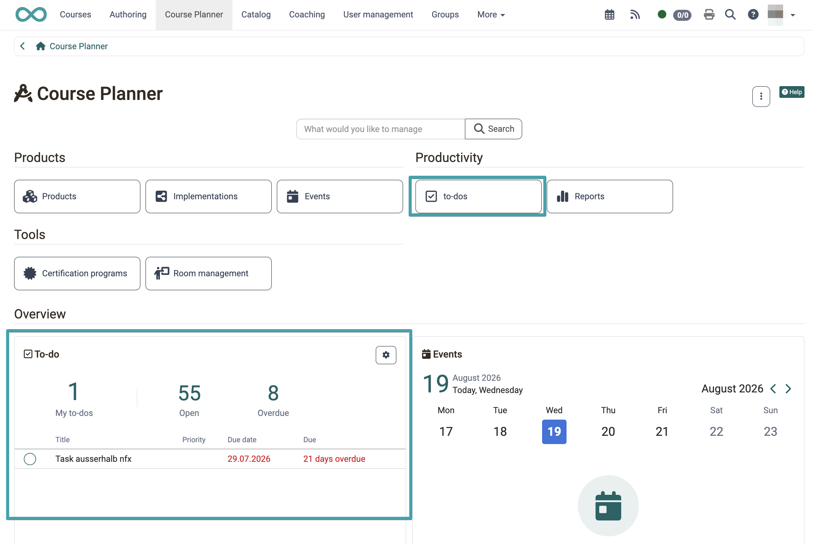Focus the 'What would you like to manage' field
The width and height of the screenshot is (813, 544).
click(380, 129)
